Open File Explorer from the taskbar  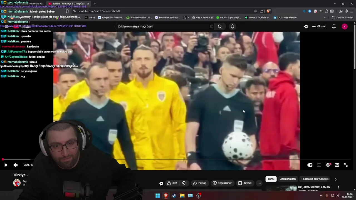tap(182, 196)
